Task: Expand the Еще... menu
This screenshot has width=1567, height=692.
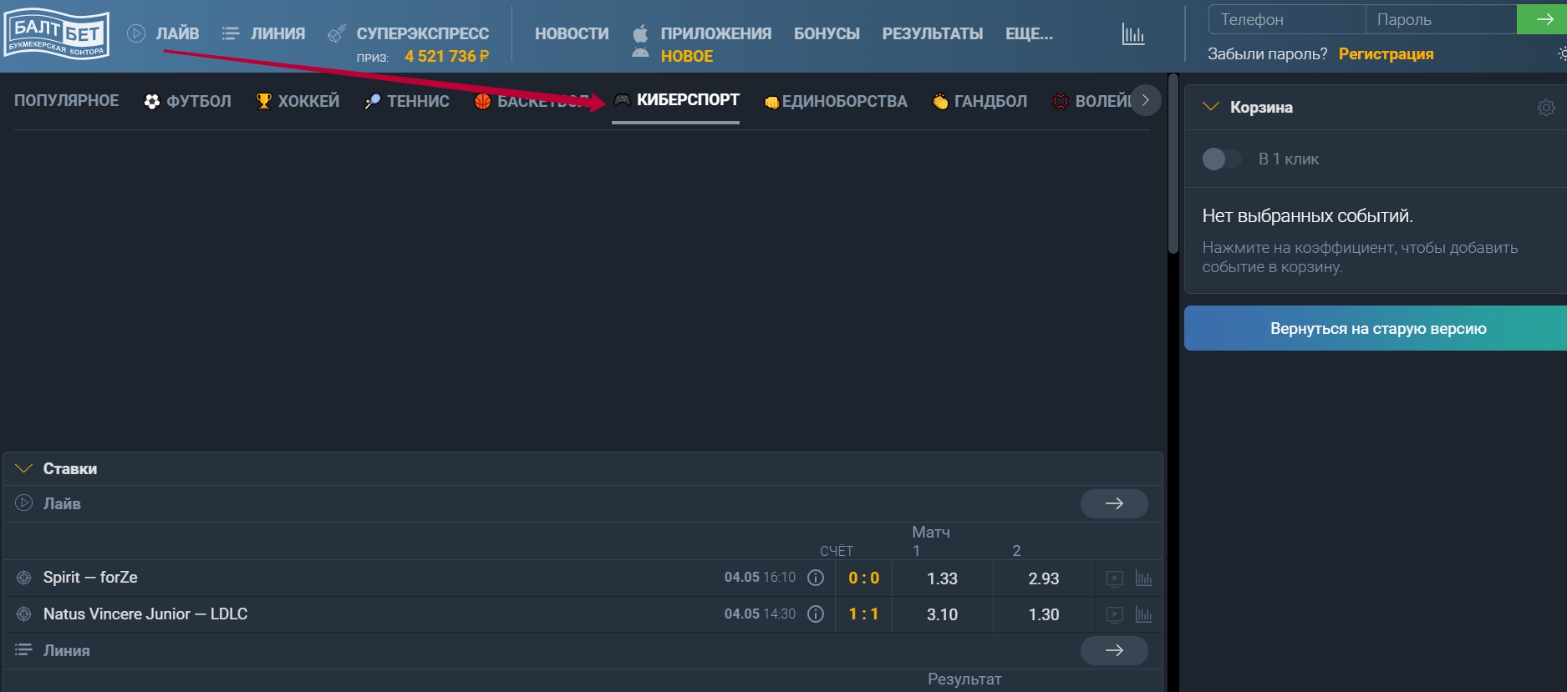Action: [x=1029, y=33]
